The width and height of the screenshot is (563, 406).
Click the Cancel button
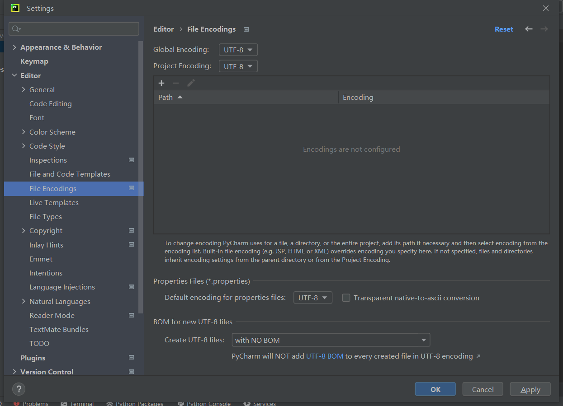point(483,389)
